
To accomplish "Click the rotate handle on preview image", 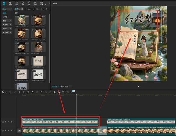I will (x=139, y=45).
